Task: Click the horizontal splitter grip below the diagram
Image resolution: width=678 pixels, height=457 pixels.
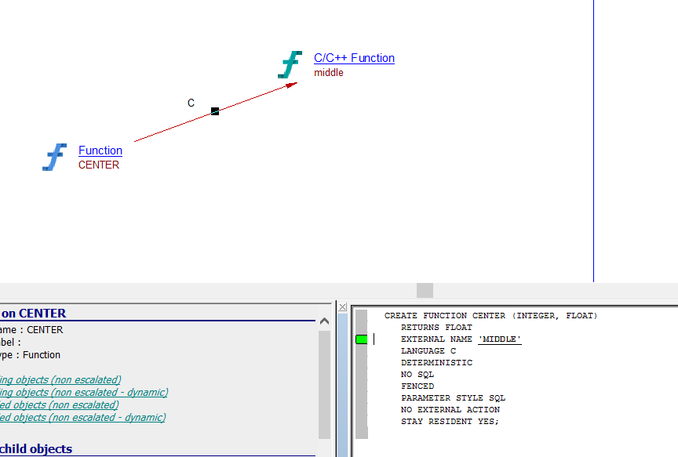Action: point(425,290)
